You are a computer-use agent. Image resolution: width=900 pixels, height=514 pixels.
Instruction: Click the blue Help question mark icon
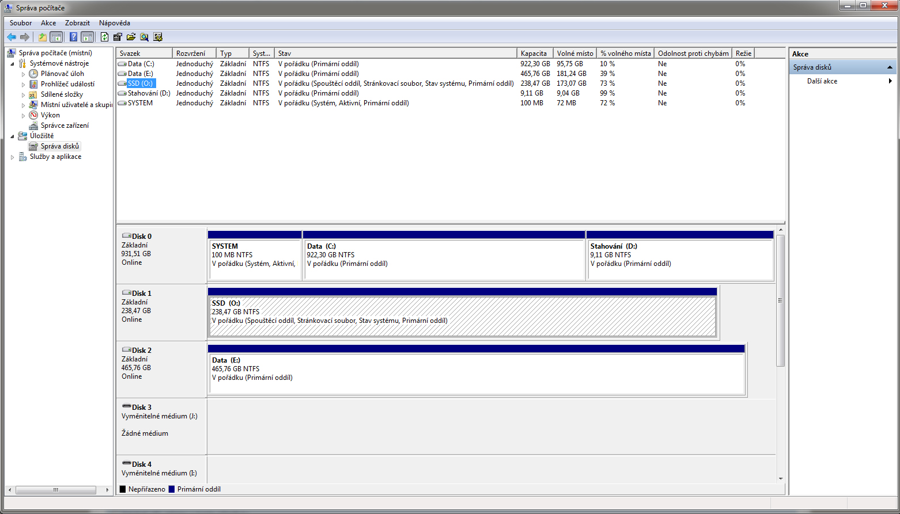(x=73, y=37)
